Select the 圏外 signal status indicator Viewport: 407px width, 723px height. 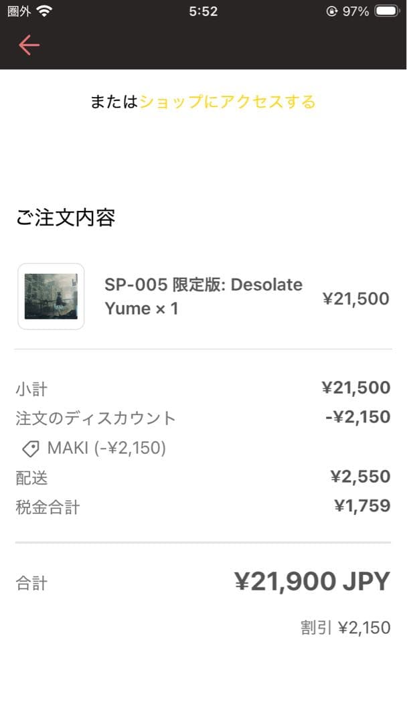(16, 11)
